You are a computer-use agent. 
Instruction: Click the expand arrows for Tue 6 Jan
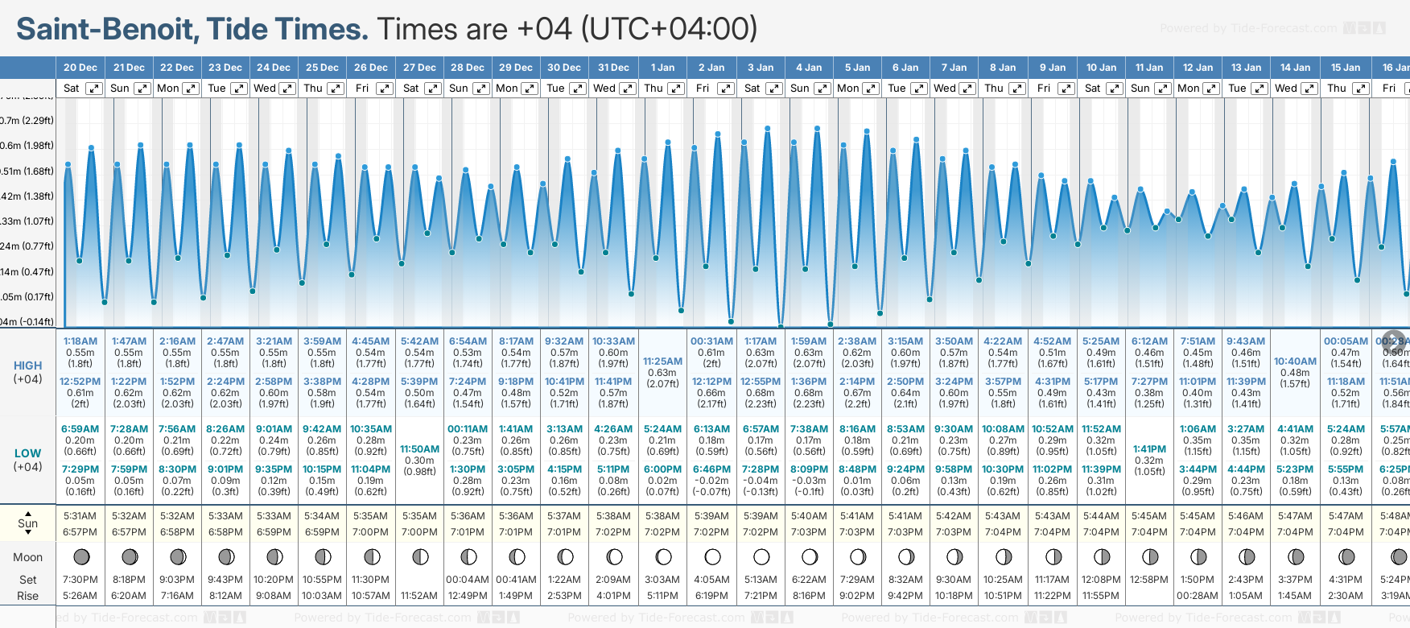919,89
